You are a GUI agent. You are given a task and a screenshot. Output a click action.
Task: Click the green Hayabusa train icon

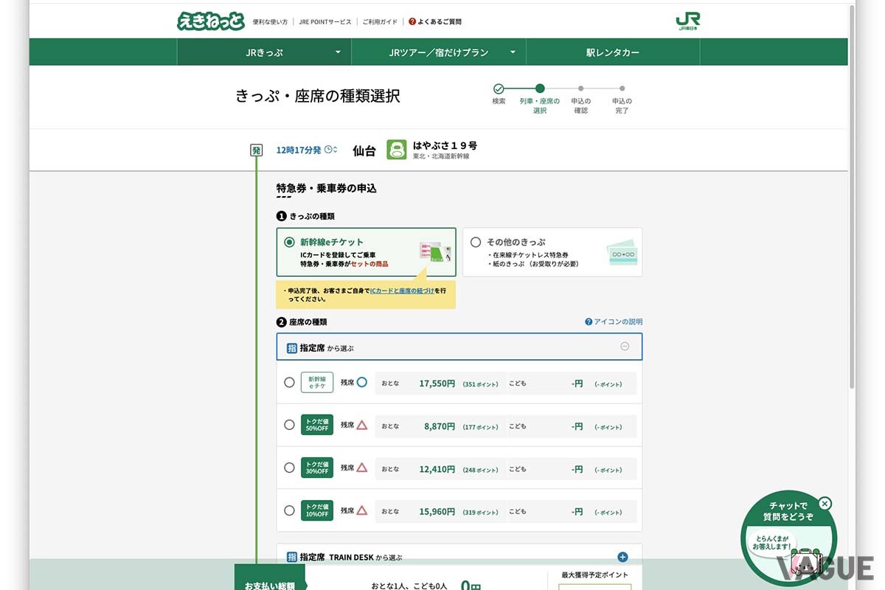pyautogui.click(x=397, y=150)
